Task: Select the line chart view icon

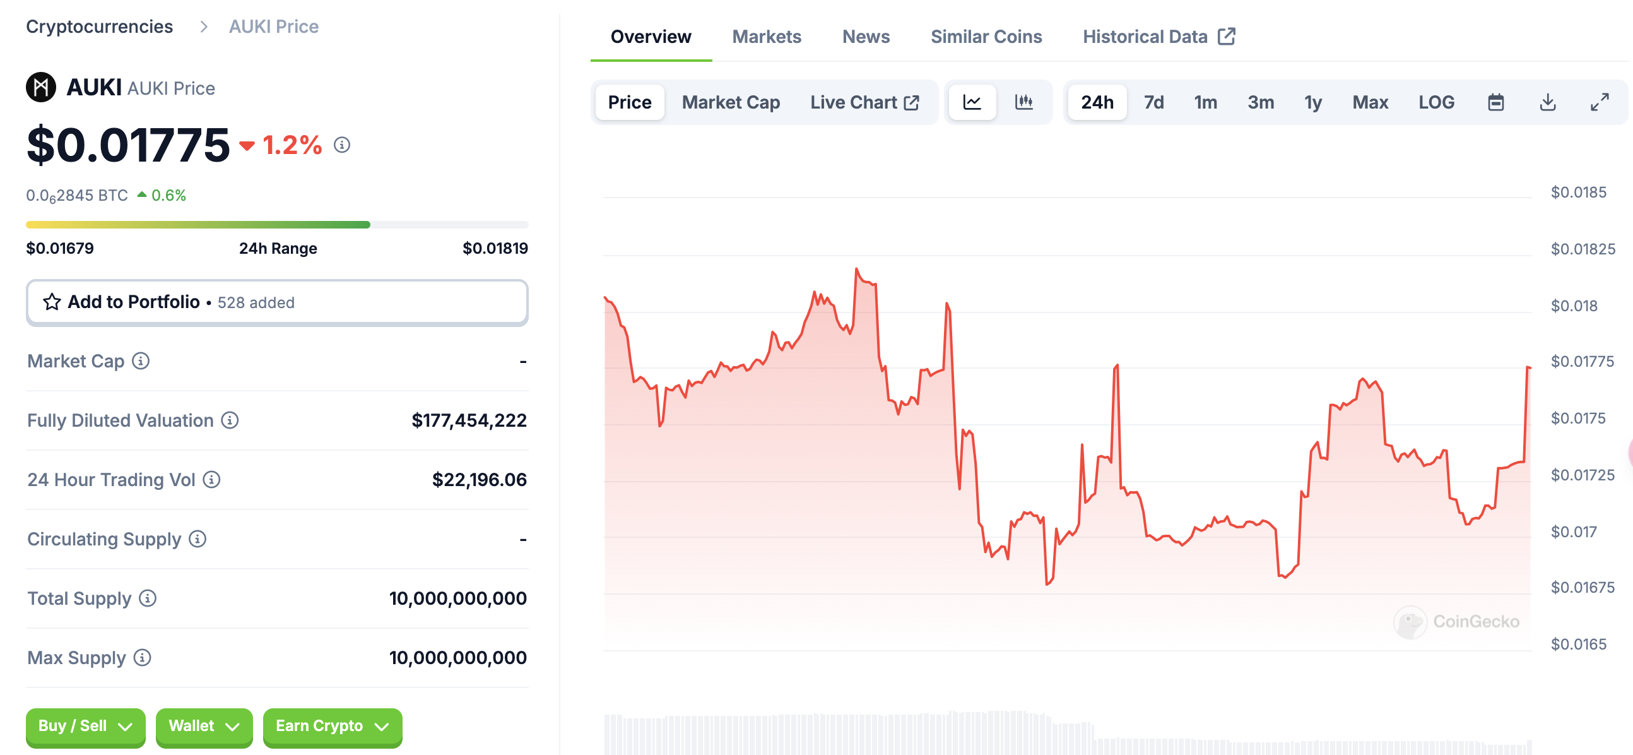Action: [x=972, y=102]
